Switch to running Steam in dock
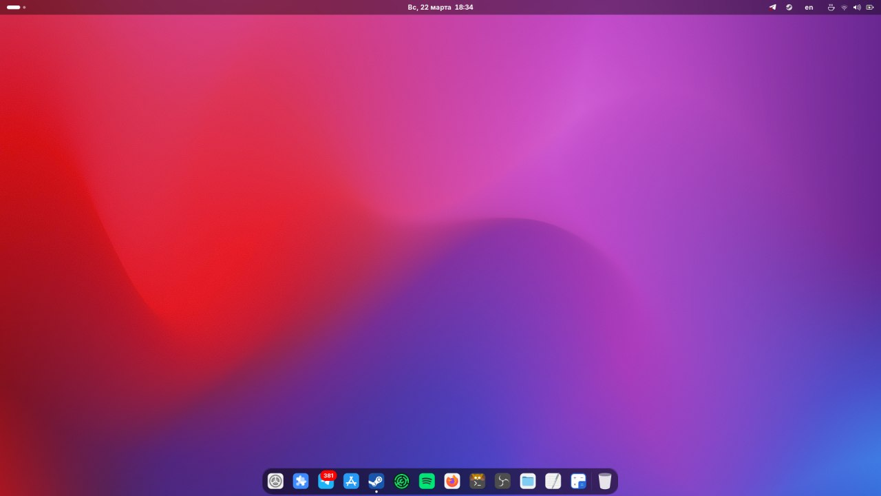 (x=376, y=481)
